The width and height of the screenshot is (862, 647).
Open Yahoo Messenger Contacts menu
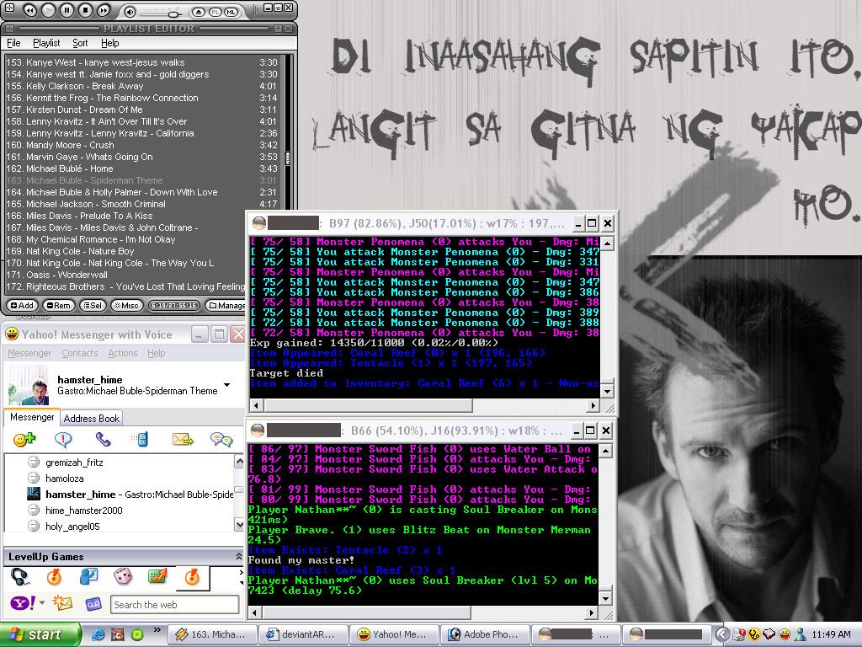(x=80, y=353)
